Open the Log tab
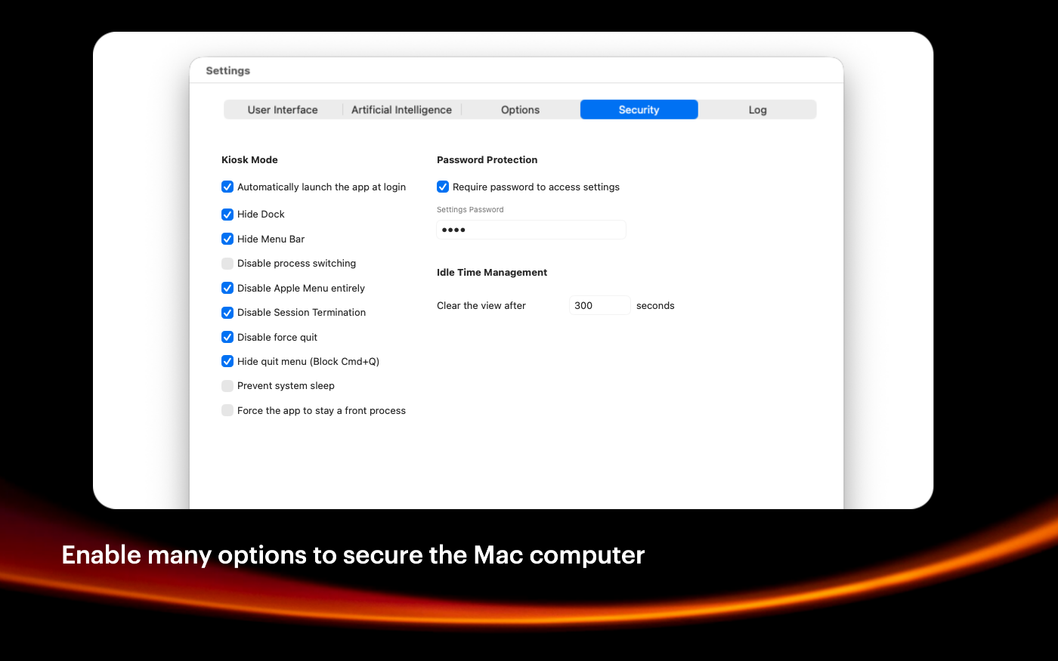Screen dimensions: 1058x661 click(x=757, y=110)
